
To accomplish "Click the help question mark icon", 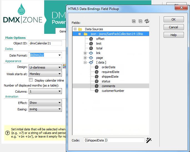I will coord(7,133).
